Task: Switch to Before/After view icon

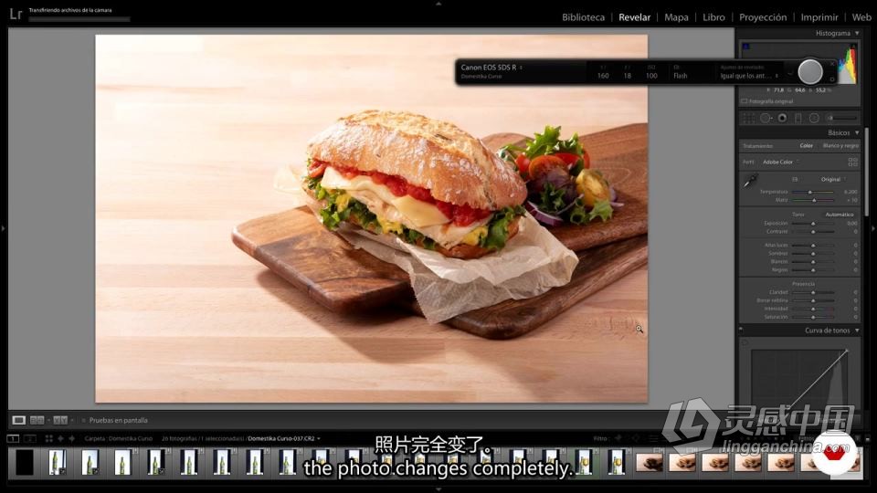Action: click(37, 420)
